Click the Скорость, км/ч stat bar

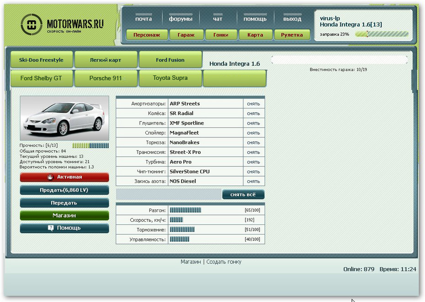[176, 220]
